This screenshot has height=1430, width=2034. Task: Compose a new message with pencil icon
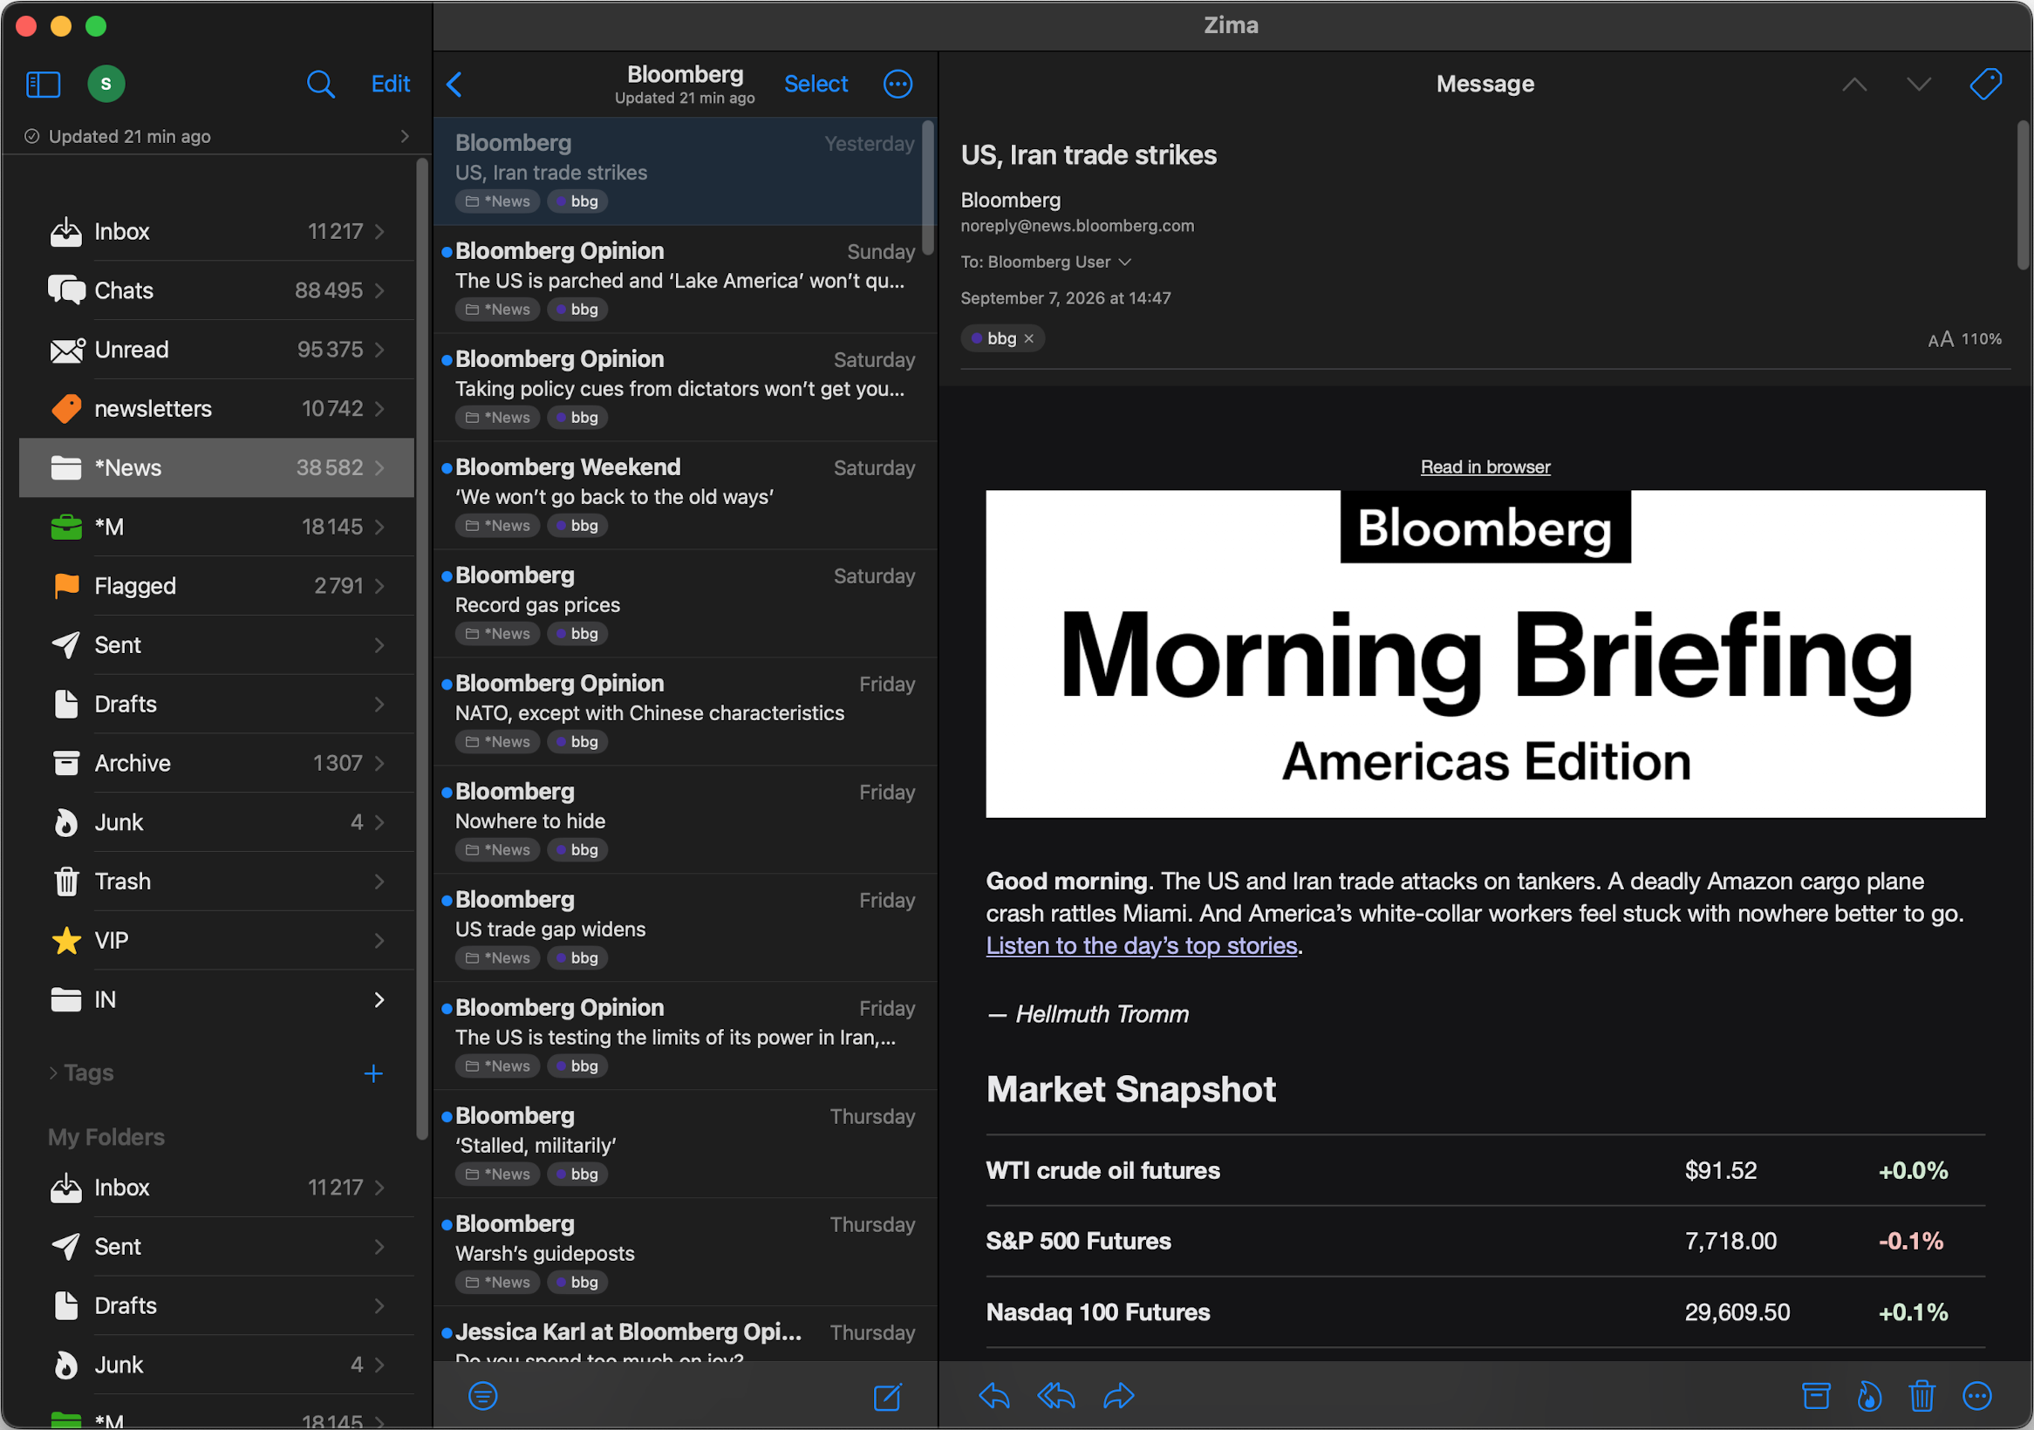coord(887,1396)
